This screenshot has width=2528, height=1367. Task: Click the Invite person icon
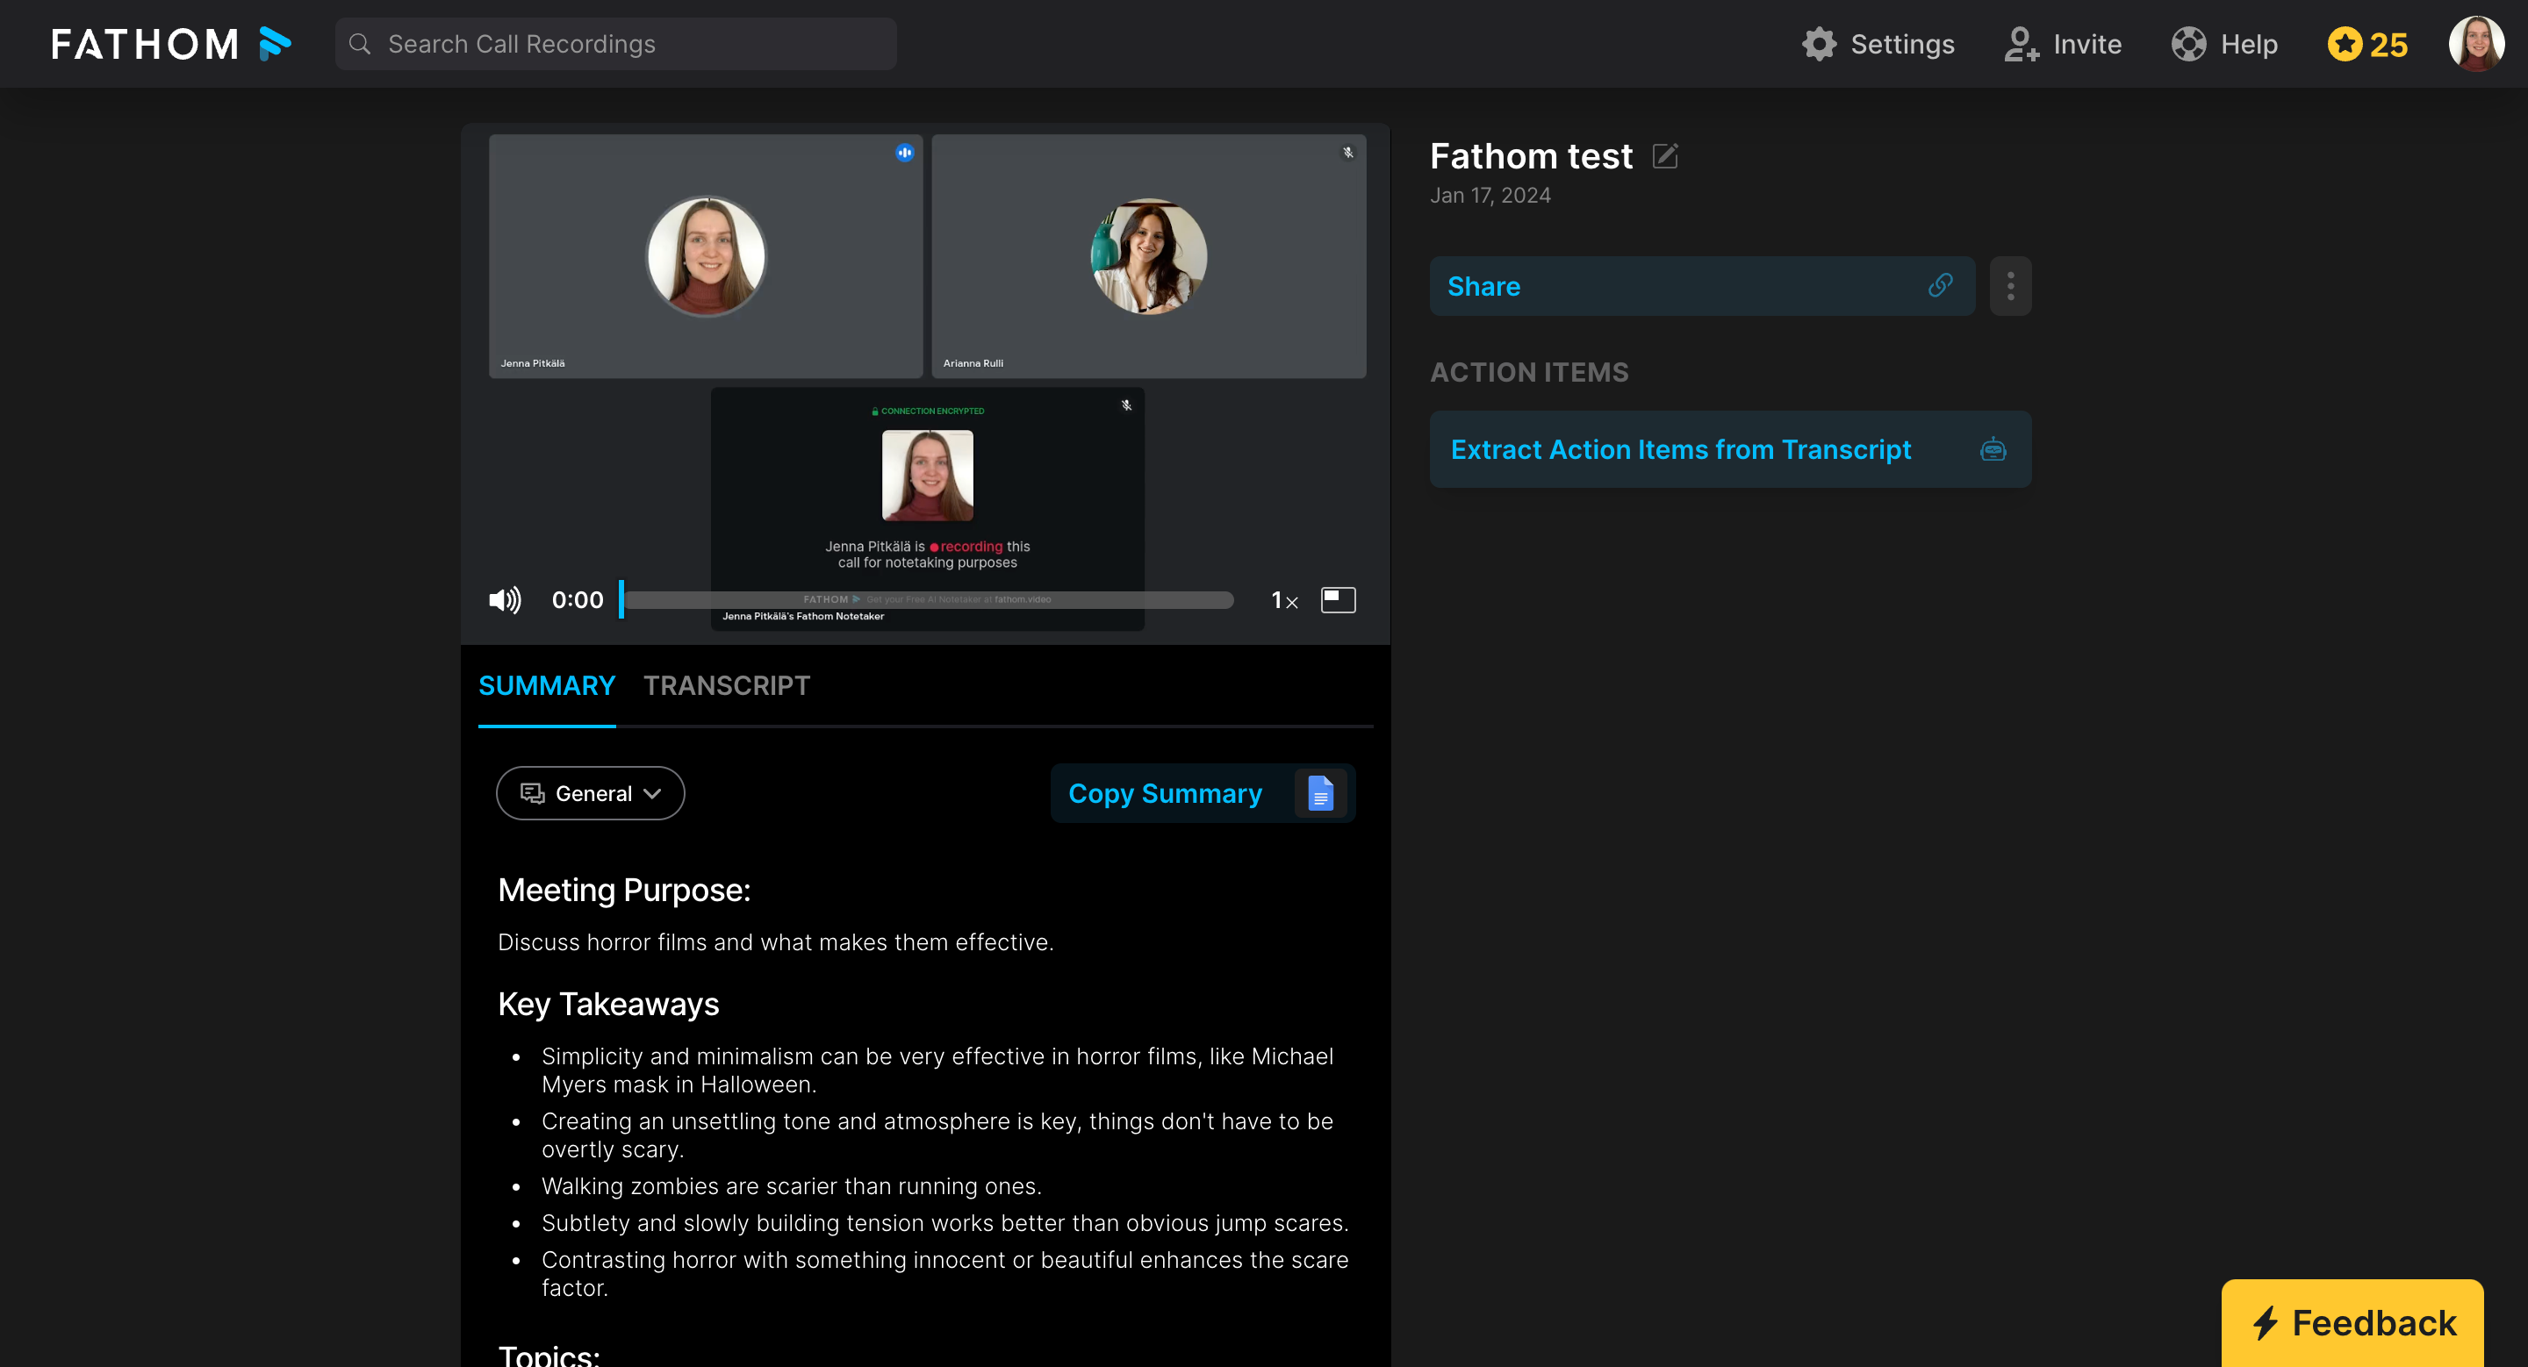click(x=2022, y=44)
